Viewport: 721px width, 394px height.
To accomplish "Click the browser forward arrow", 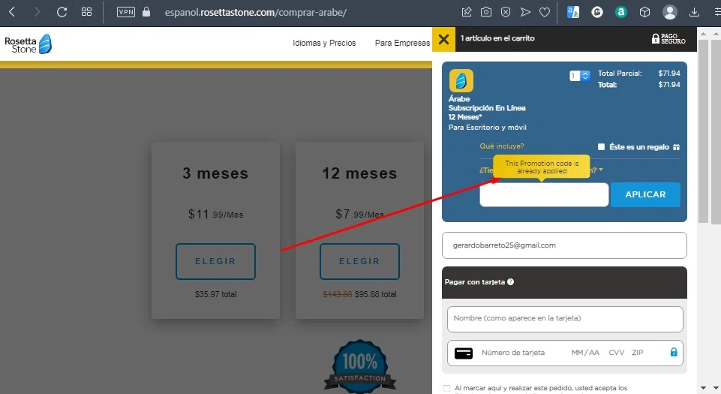I will pyautogui.click(x=37, y=12).
